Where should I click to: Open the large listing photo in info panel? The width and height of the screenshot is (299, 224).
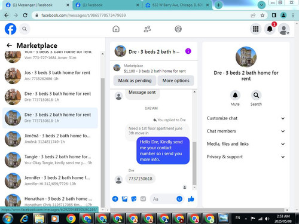coord(246,57)
